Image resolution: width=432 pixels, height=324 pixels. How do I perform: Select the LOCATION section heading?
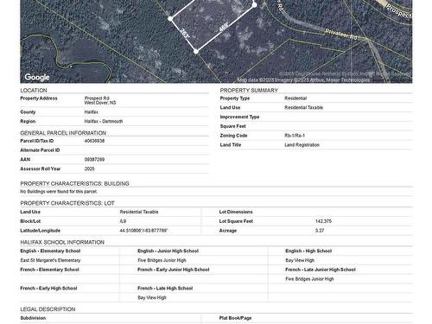click(34, 91)
